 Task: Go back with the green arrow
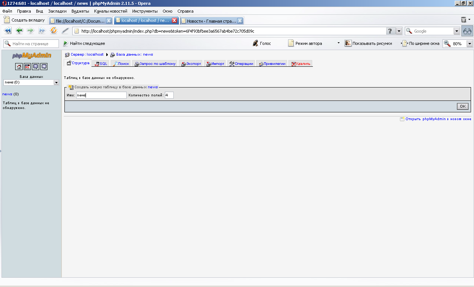click(x=19, y=31)
